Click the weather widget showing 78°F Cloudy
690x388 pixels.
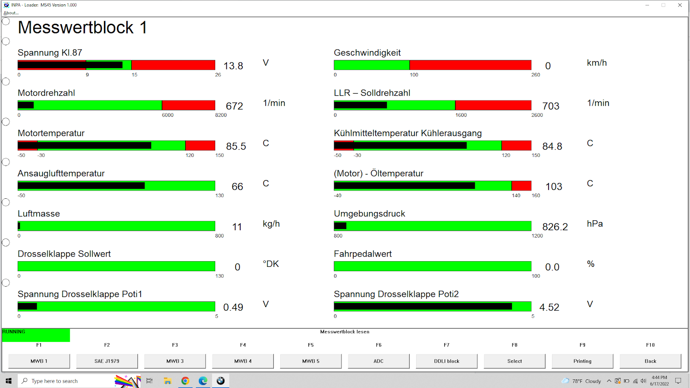pyautogui.click(x=581, y=381)
